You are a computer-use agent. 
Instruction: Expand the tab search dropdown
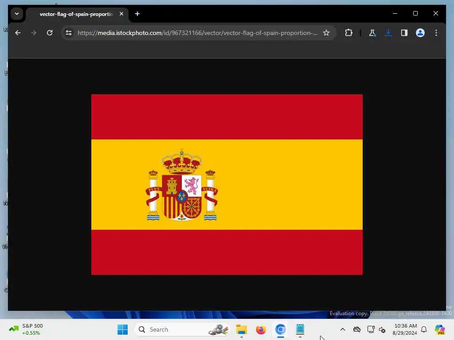(17, 14)
